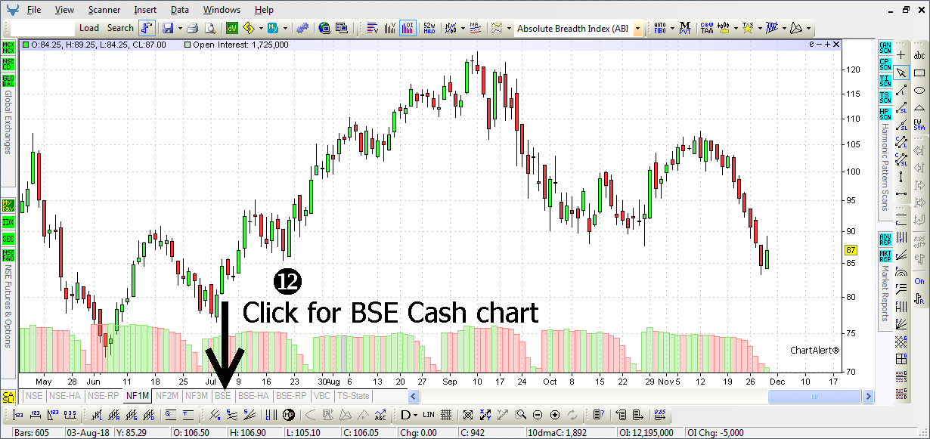Toggle the MA moving average button

(x=475, y=28)
